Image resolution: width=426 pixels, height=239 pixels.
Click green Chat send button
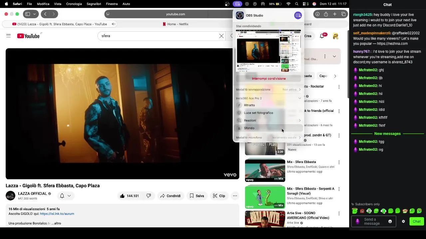click(x=417, y=221)
